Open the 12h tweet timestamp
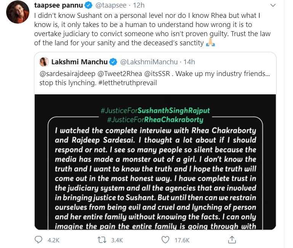This screenshot has width=293, height=248. coord(139,5)
